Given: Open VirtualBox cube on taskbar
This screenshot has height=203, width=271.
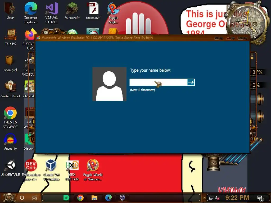Looking at the screenshot, I should click(x=122, y=198).
